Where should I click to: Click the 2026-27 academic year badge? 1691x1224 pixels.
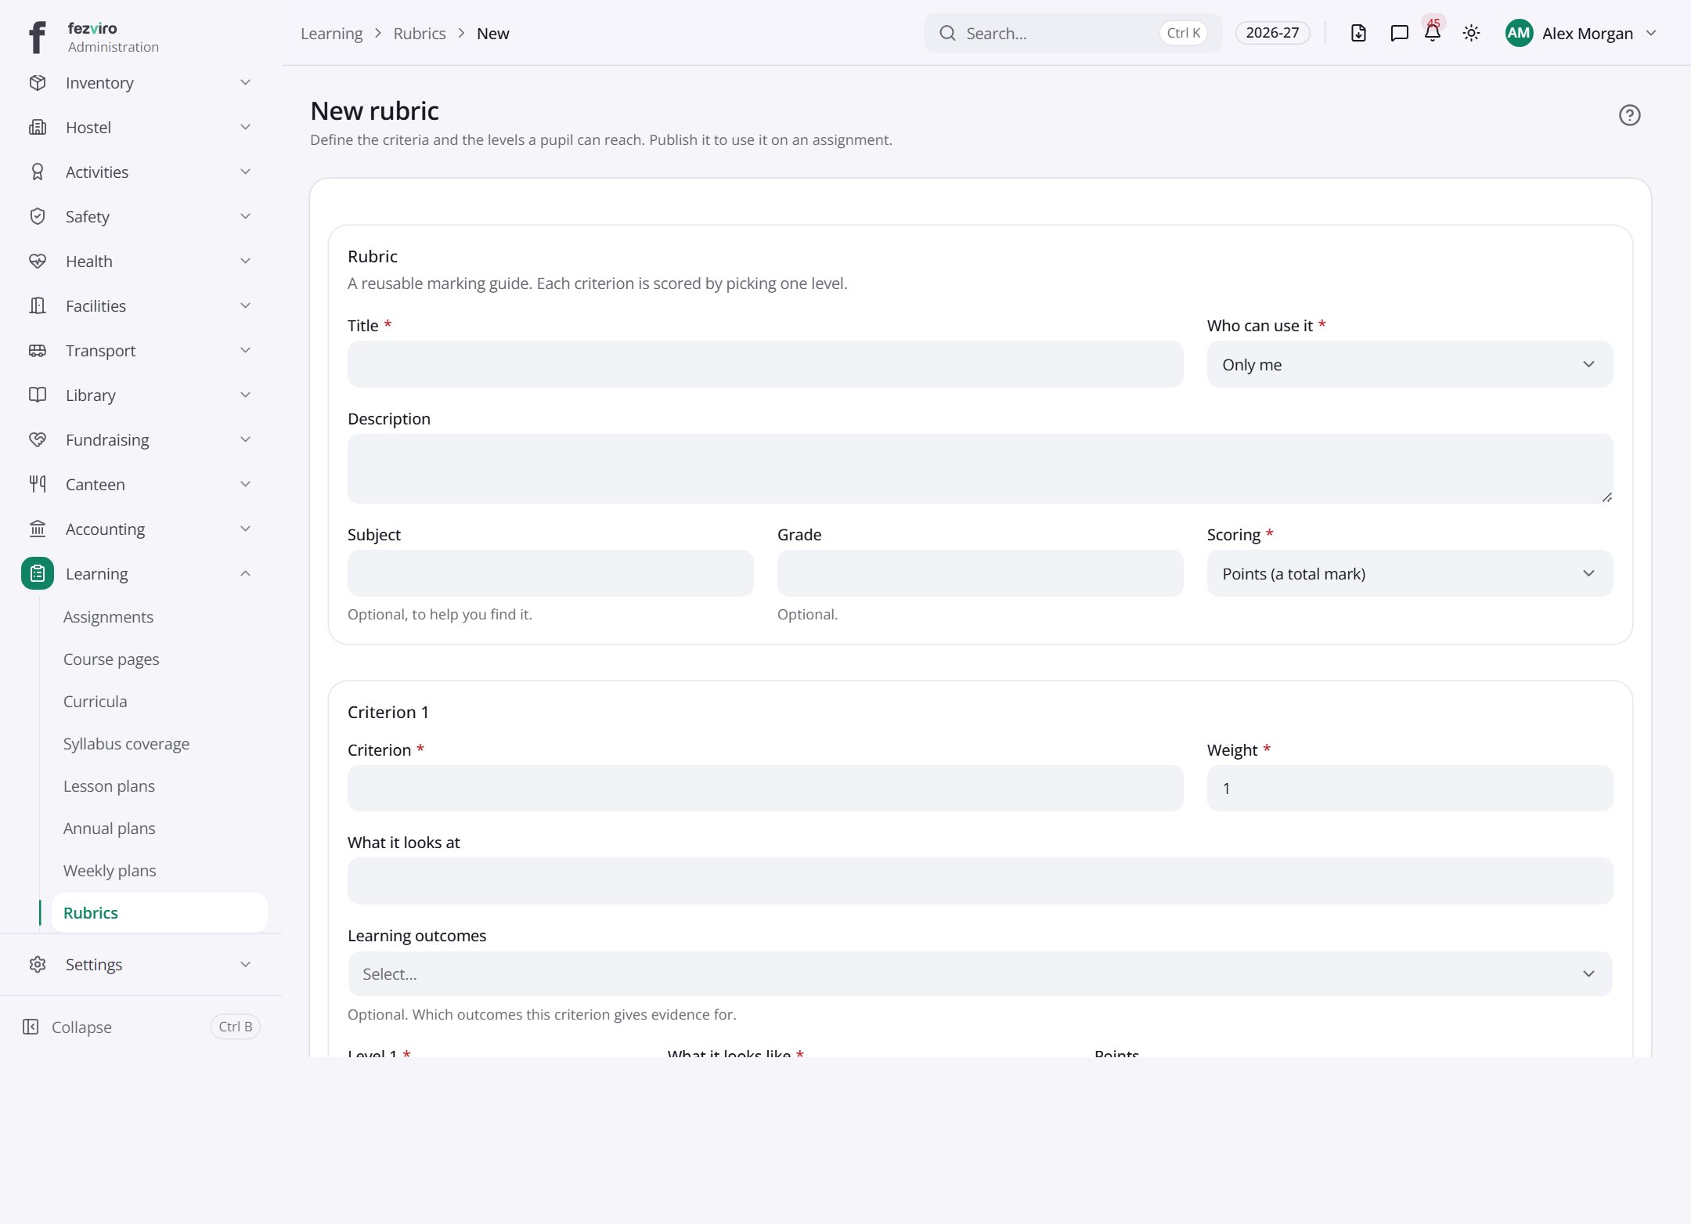point(1272,33)
